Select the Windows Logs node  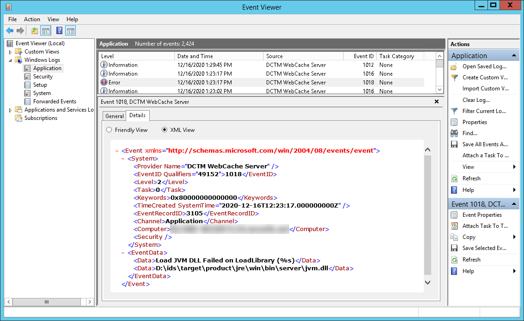click(x=42, y=60)
